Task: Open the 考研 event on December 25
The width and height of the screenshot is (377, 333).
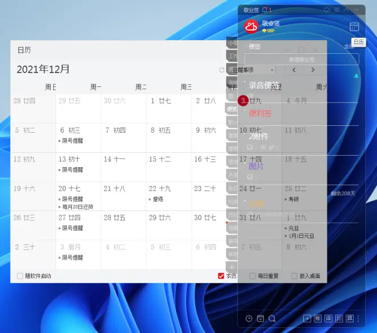Action: point(293,199)
